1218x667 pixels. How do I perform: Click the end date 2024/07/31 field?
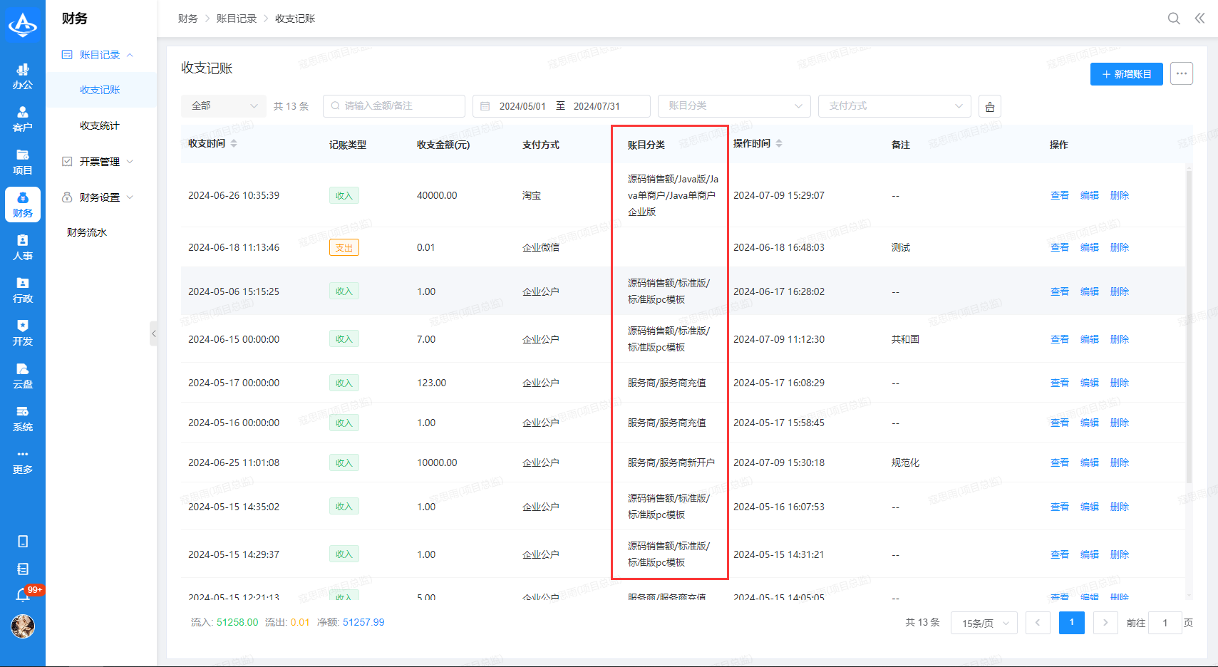597,106
